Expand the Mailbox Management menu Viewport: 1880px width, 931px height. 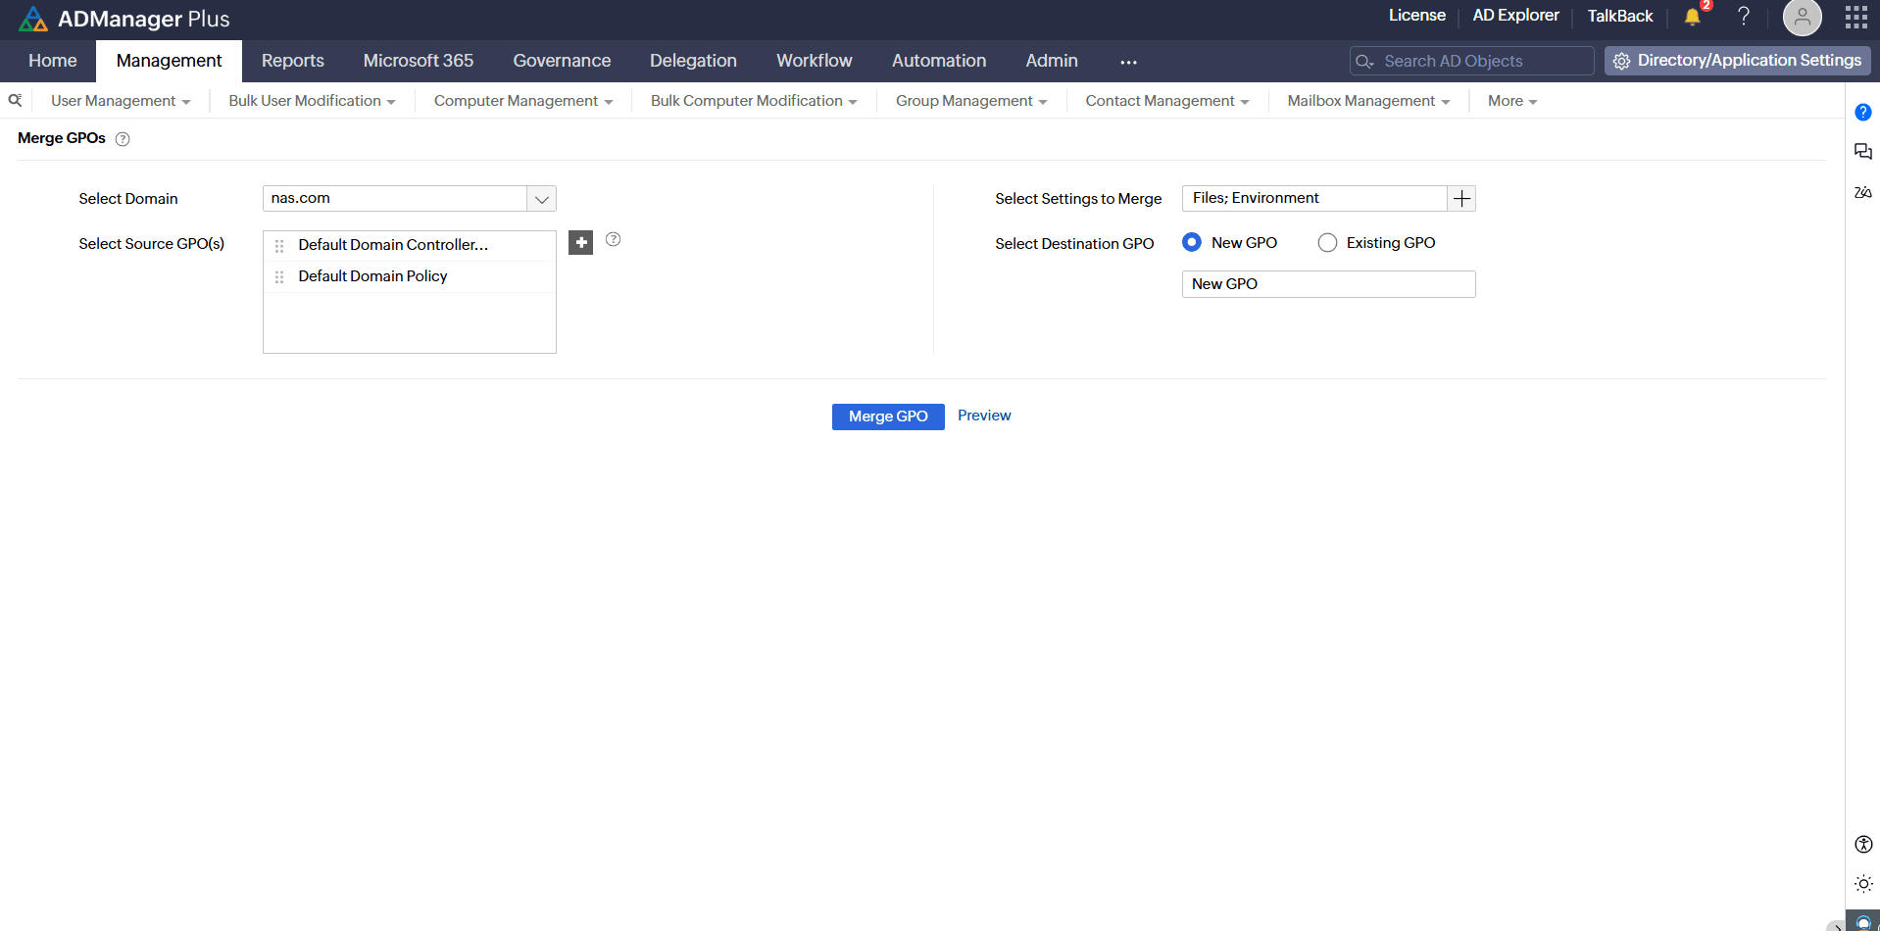1368,101
